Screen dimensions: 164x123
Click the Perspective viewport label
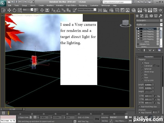(10, 15)
